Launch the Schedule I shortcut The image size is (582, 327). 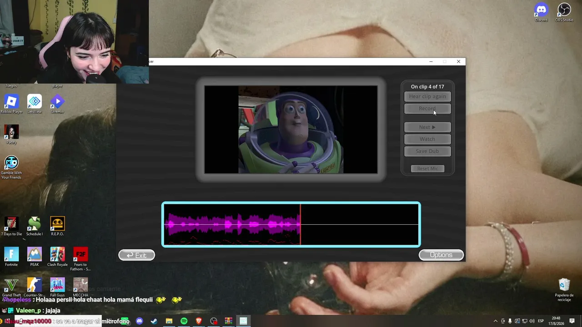click(x=34, y=226)
